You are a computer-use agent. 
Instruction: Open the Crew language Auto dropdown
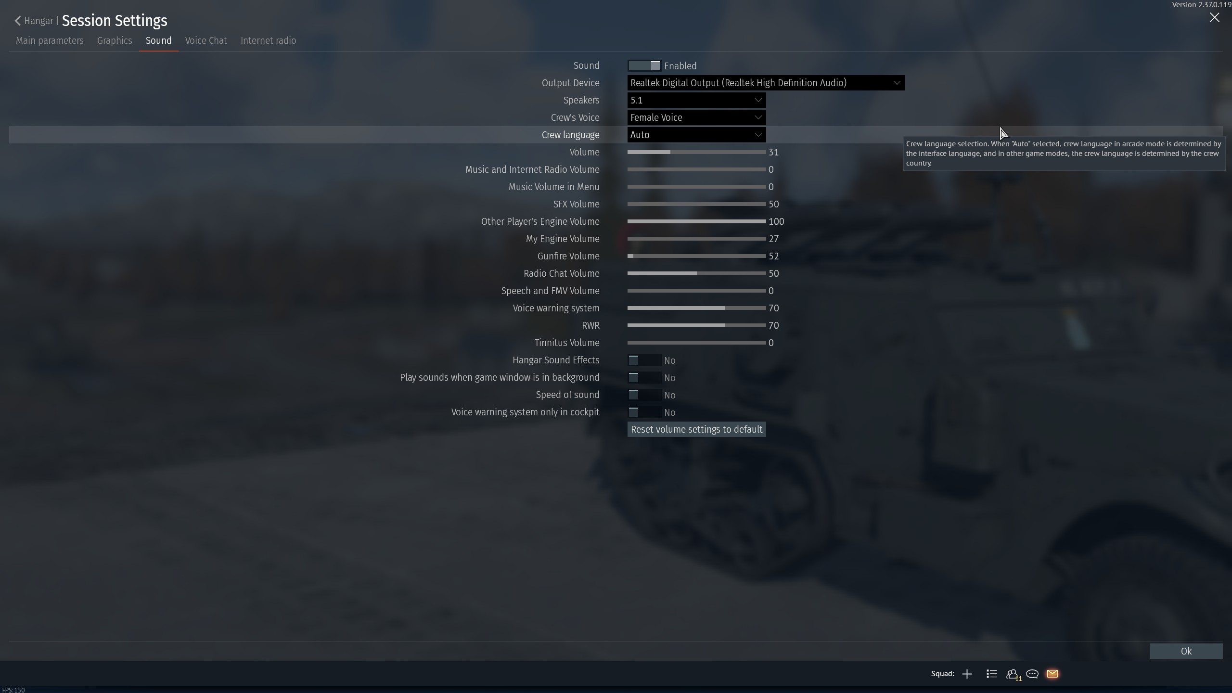click(696, 135)
